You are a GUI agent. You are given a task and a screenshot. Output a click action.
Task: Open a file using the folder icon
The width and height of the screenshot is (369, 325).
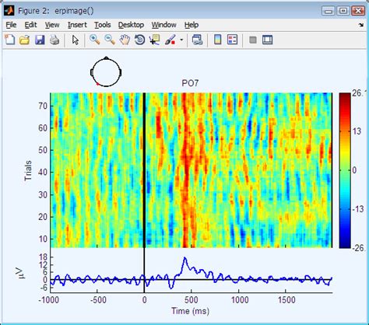[x=25, y=40]
